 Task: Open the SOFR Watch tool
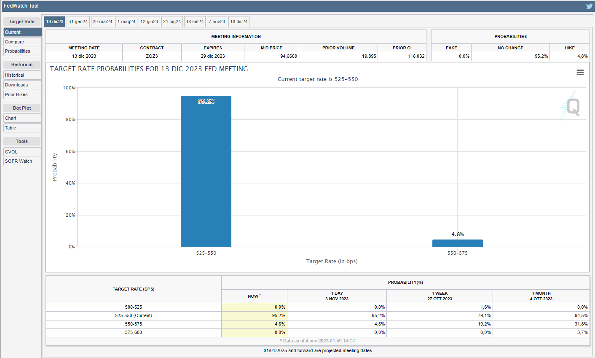(x=22, y=161)
